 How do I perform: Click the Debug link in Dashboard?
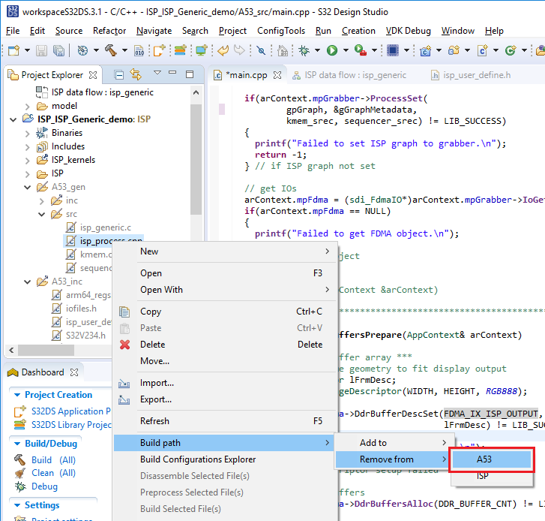44,486
